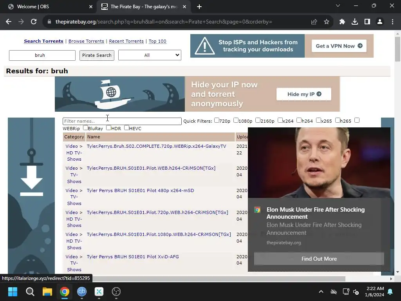This screenshot has height=301, width=401.
Task: Enable the h265 quick filter
Action: (x=338, y=120)
